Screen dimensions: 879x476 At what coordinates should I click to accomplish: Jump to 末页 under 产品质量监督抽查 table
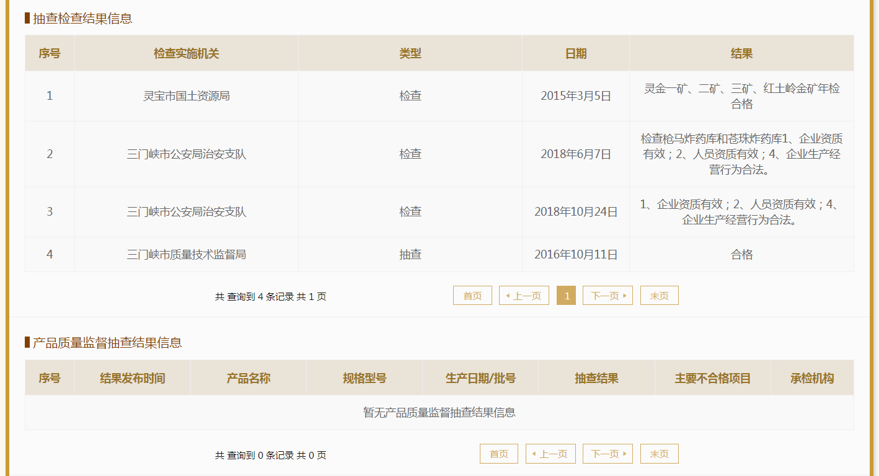[x=659, y=454]
